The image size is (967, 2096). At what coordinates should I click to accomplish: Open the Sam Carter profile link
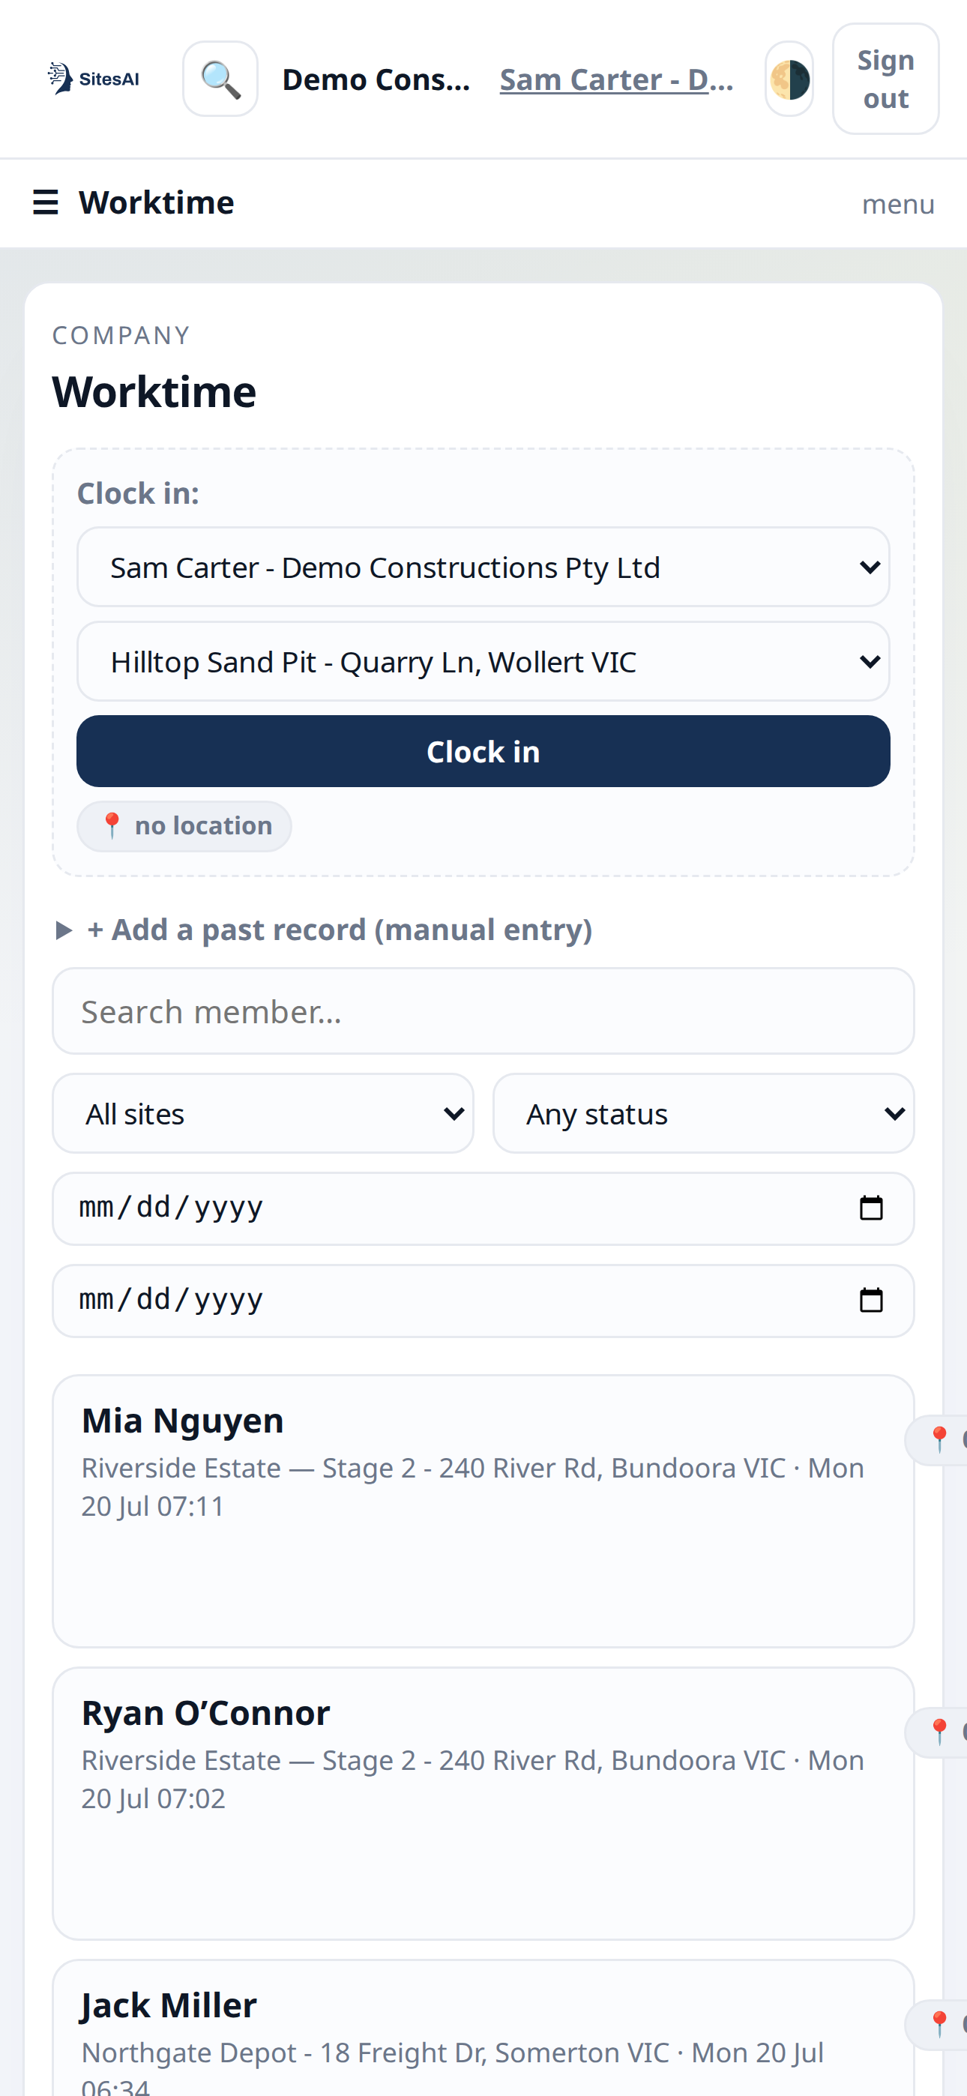[616, 79]
